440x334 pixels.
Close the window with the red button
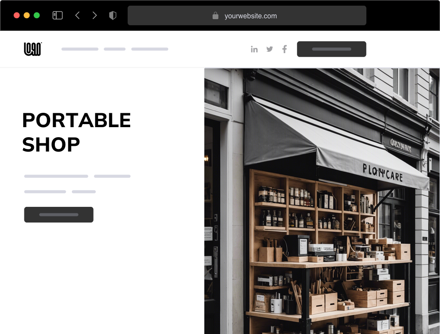click(x=17, y=15)
